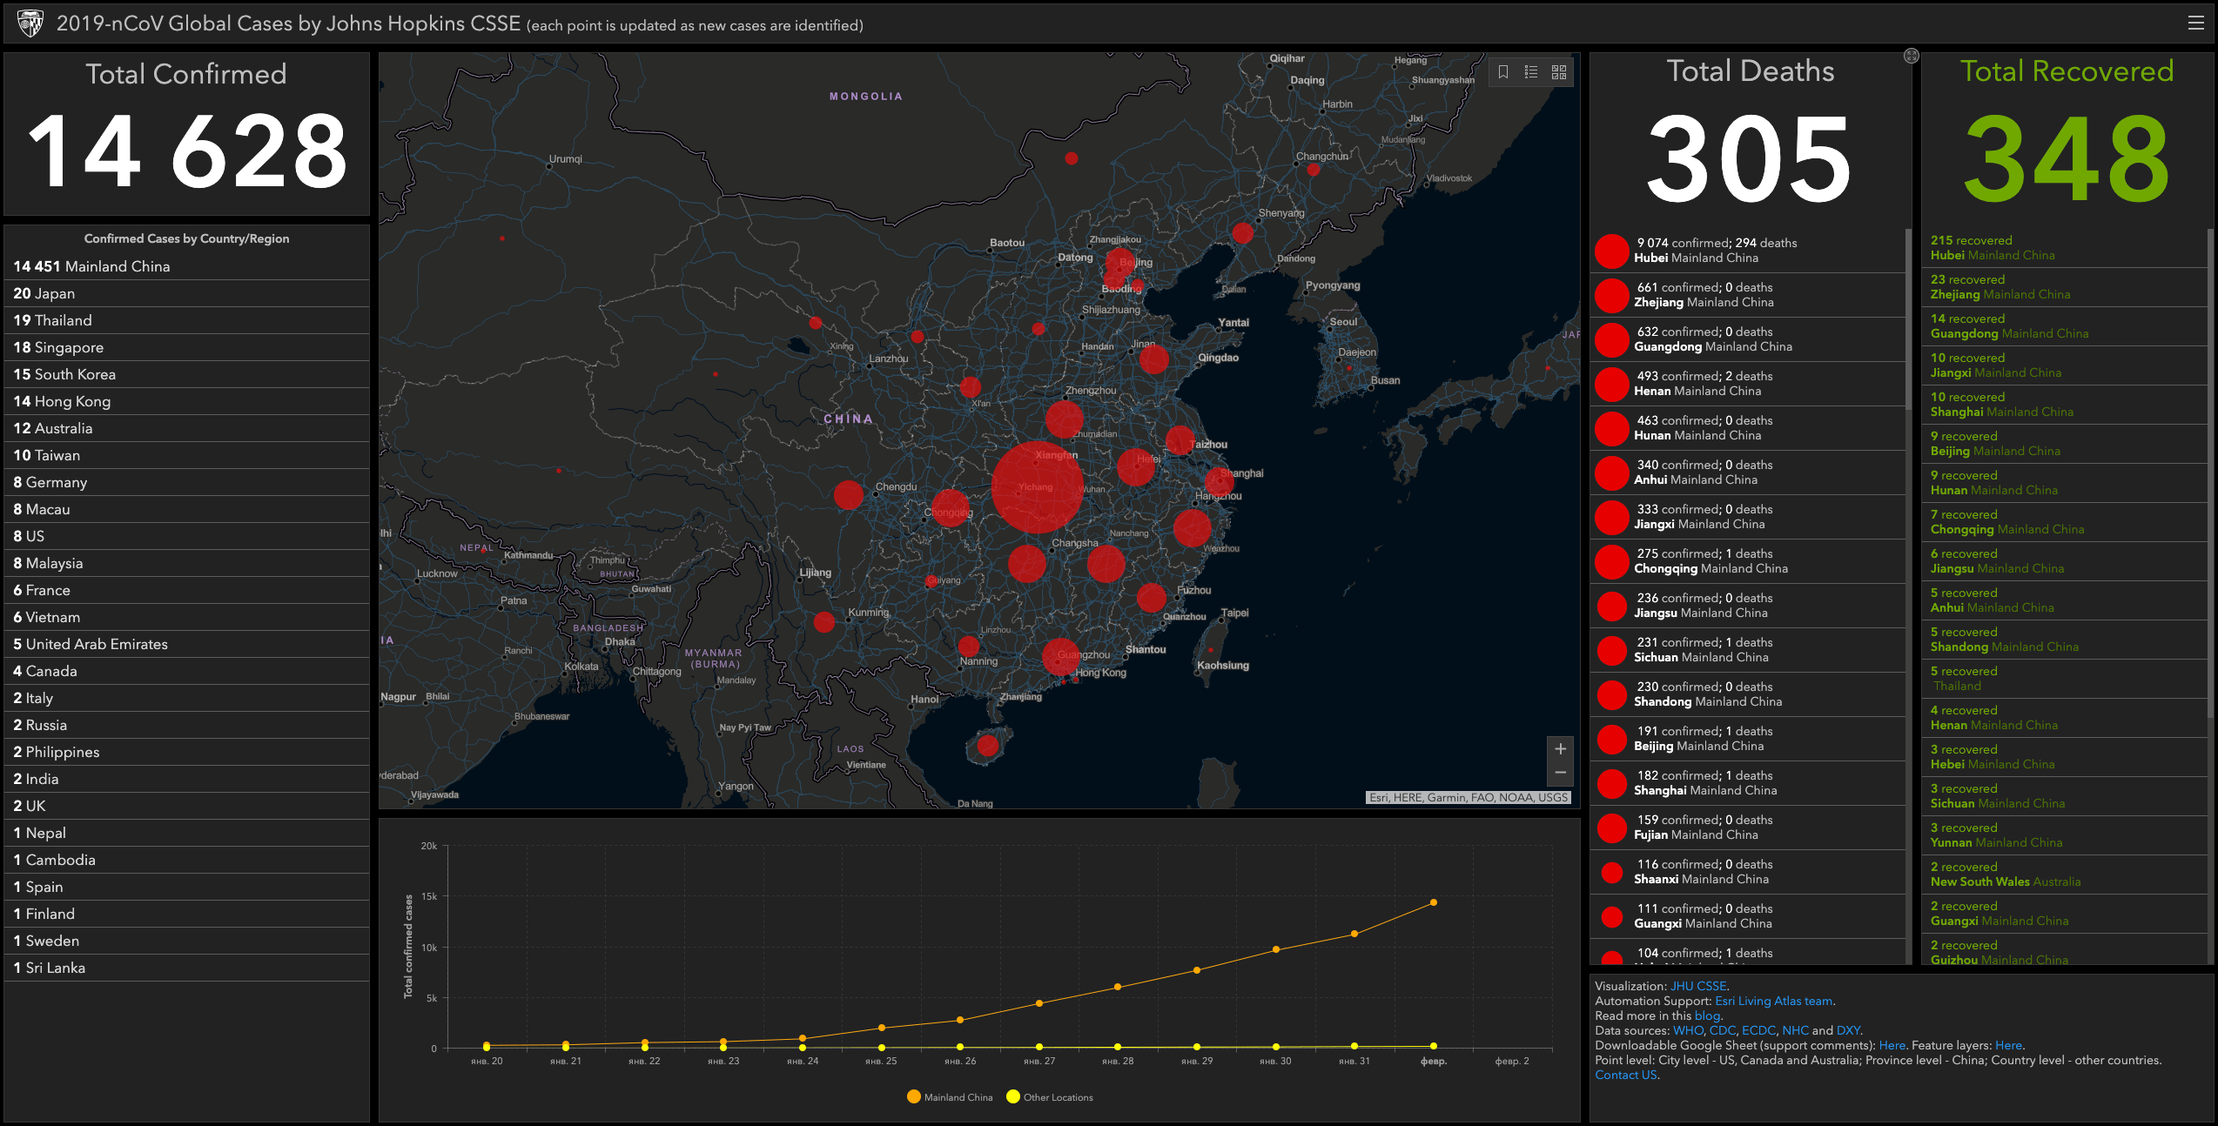Viewport: 2218px width, 1126px height.
Task: Toggle Other Locations series in chart legend
Action: tap(1049, 1097)
